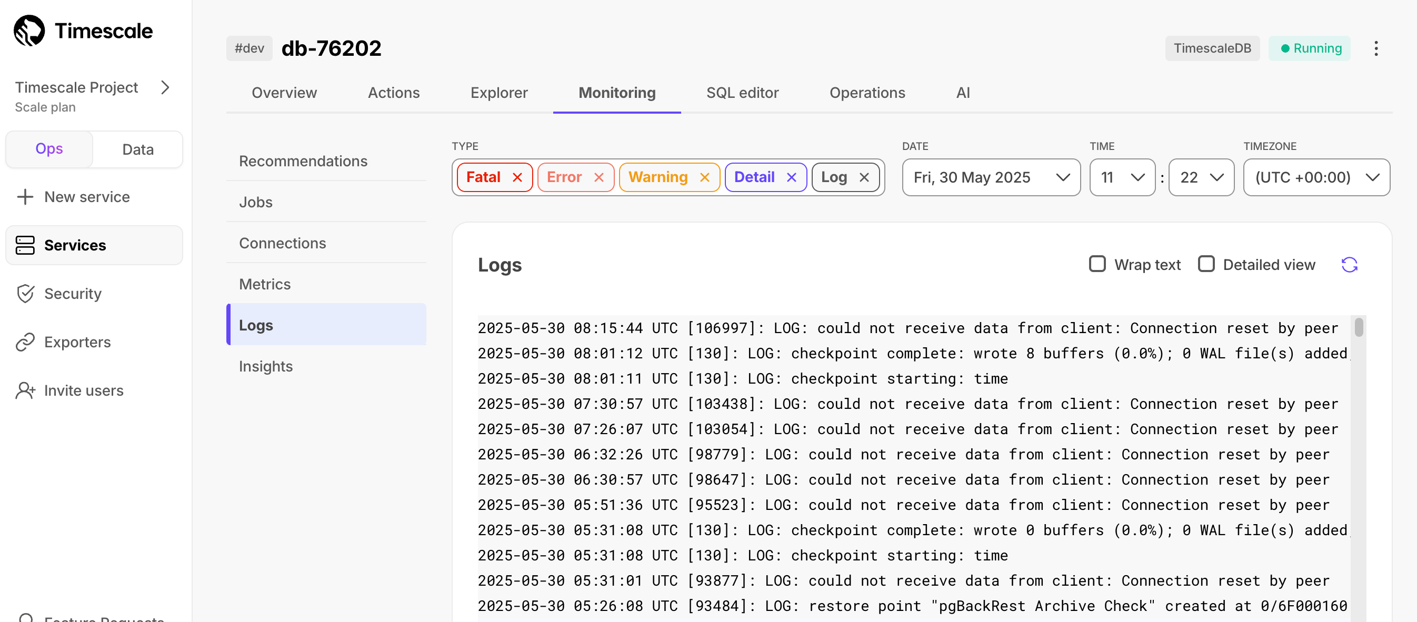Image resolution: width=1417 pixels, height=622 pixels.
Task: Click the db-76202 service title
Action: pyautogui.click(x=331, y=48)
